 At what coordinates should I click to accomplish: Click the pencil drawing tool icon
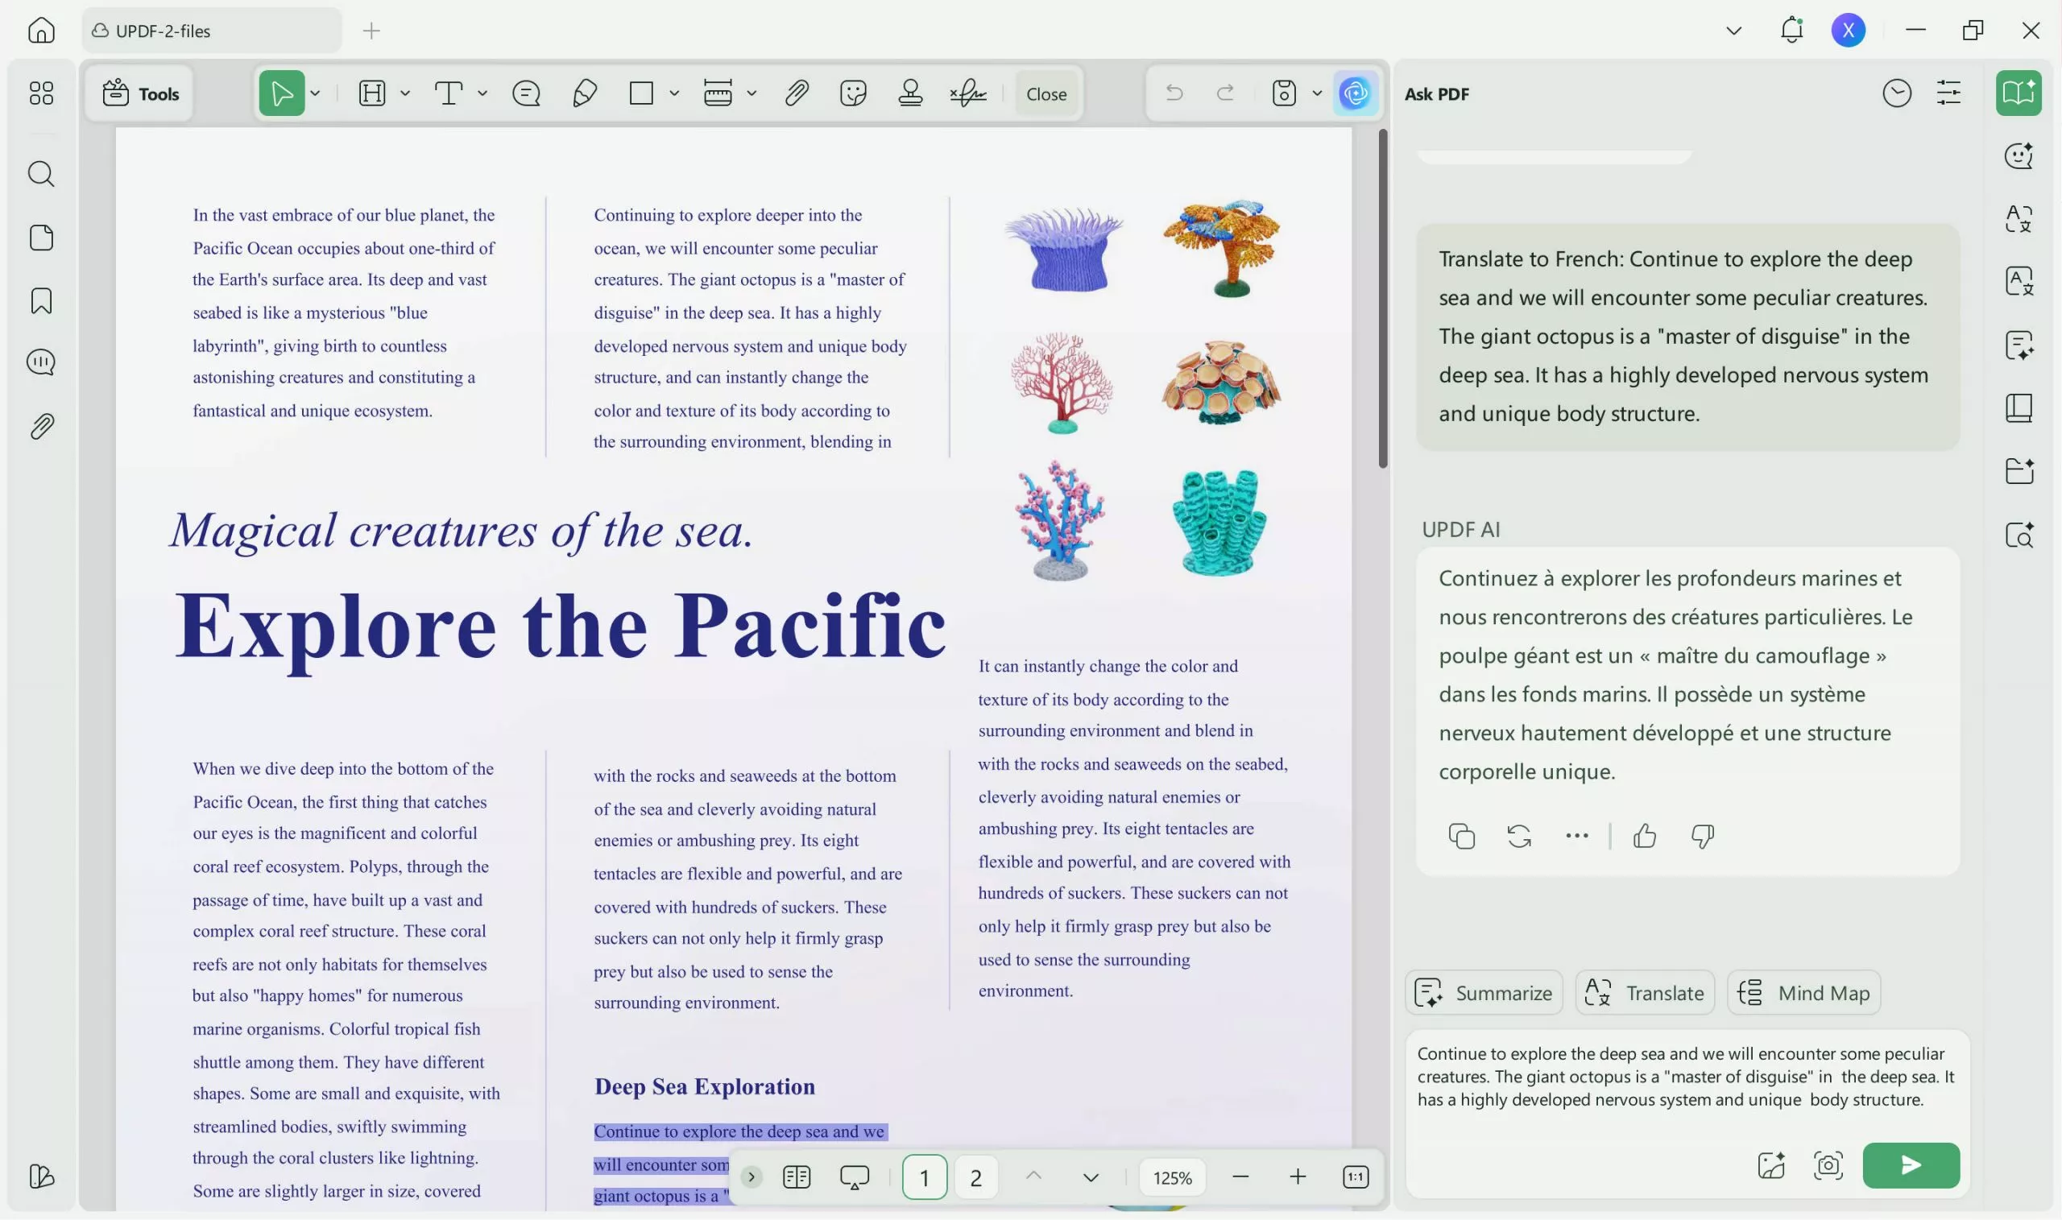coord(584,93)
